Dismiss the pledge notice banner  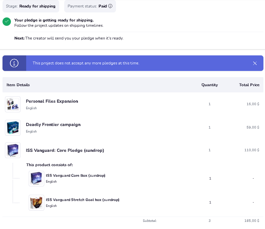(255, 63)
